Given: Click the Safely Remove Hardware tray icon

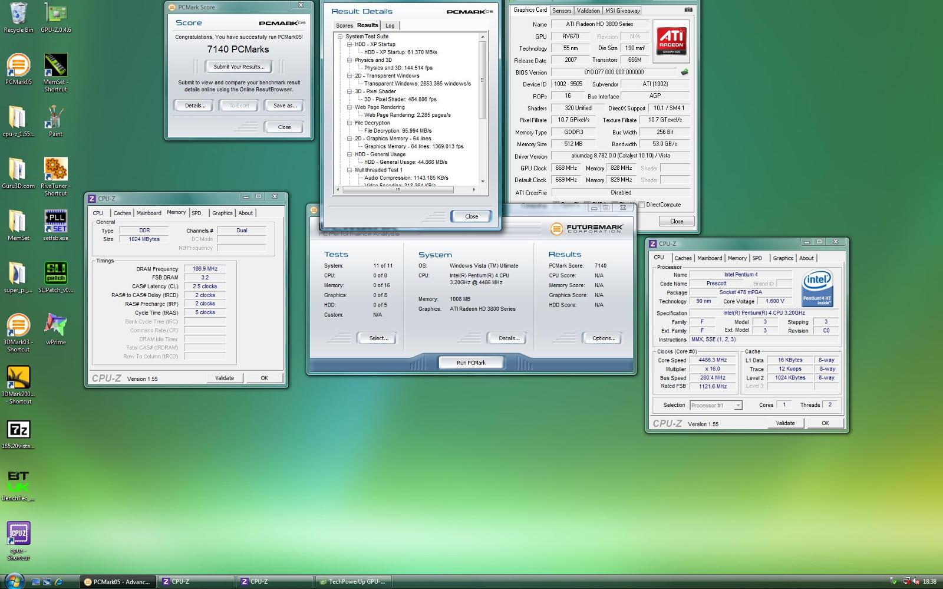Looking at the screenshot, I should click(x=893, y=582).
